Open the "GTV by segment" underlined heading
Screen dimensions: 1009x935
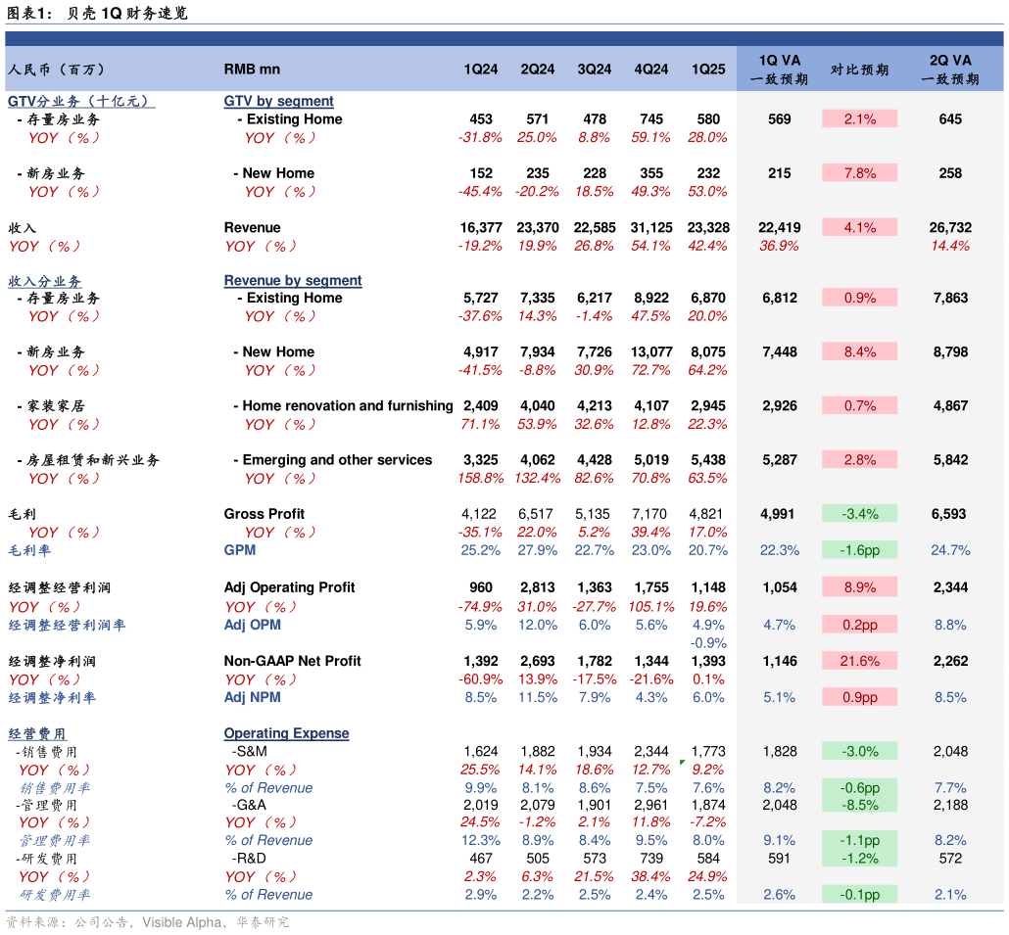278,101
